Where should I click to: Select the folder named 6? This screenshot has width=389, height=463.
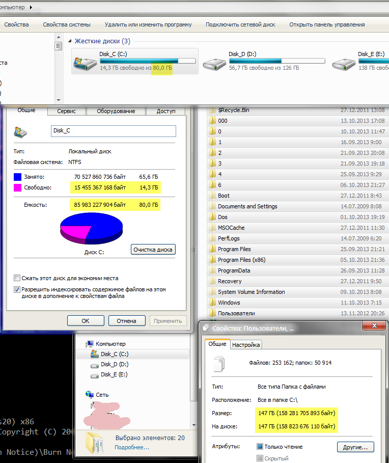coord(297,185)
